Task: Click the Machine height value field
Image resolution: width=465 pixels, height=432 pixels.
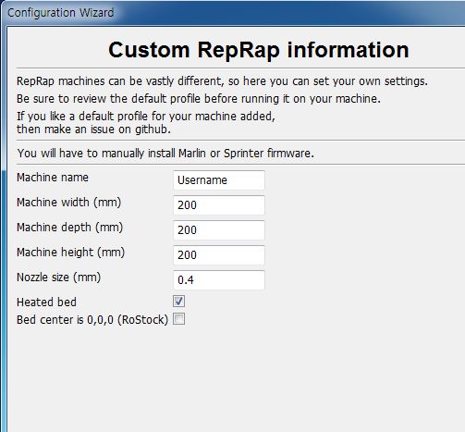Action: click(x=219, y=255)
